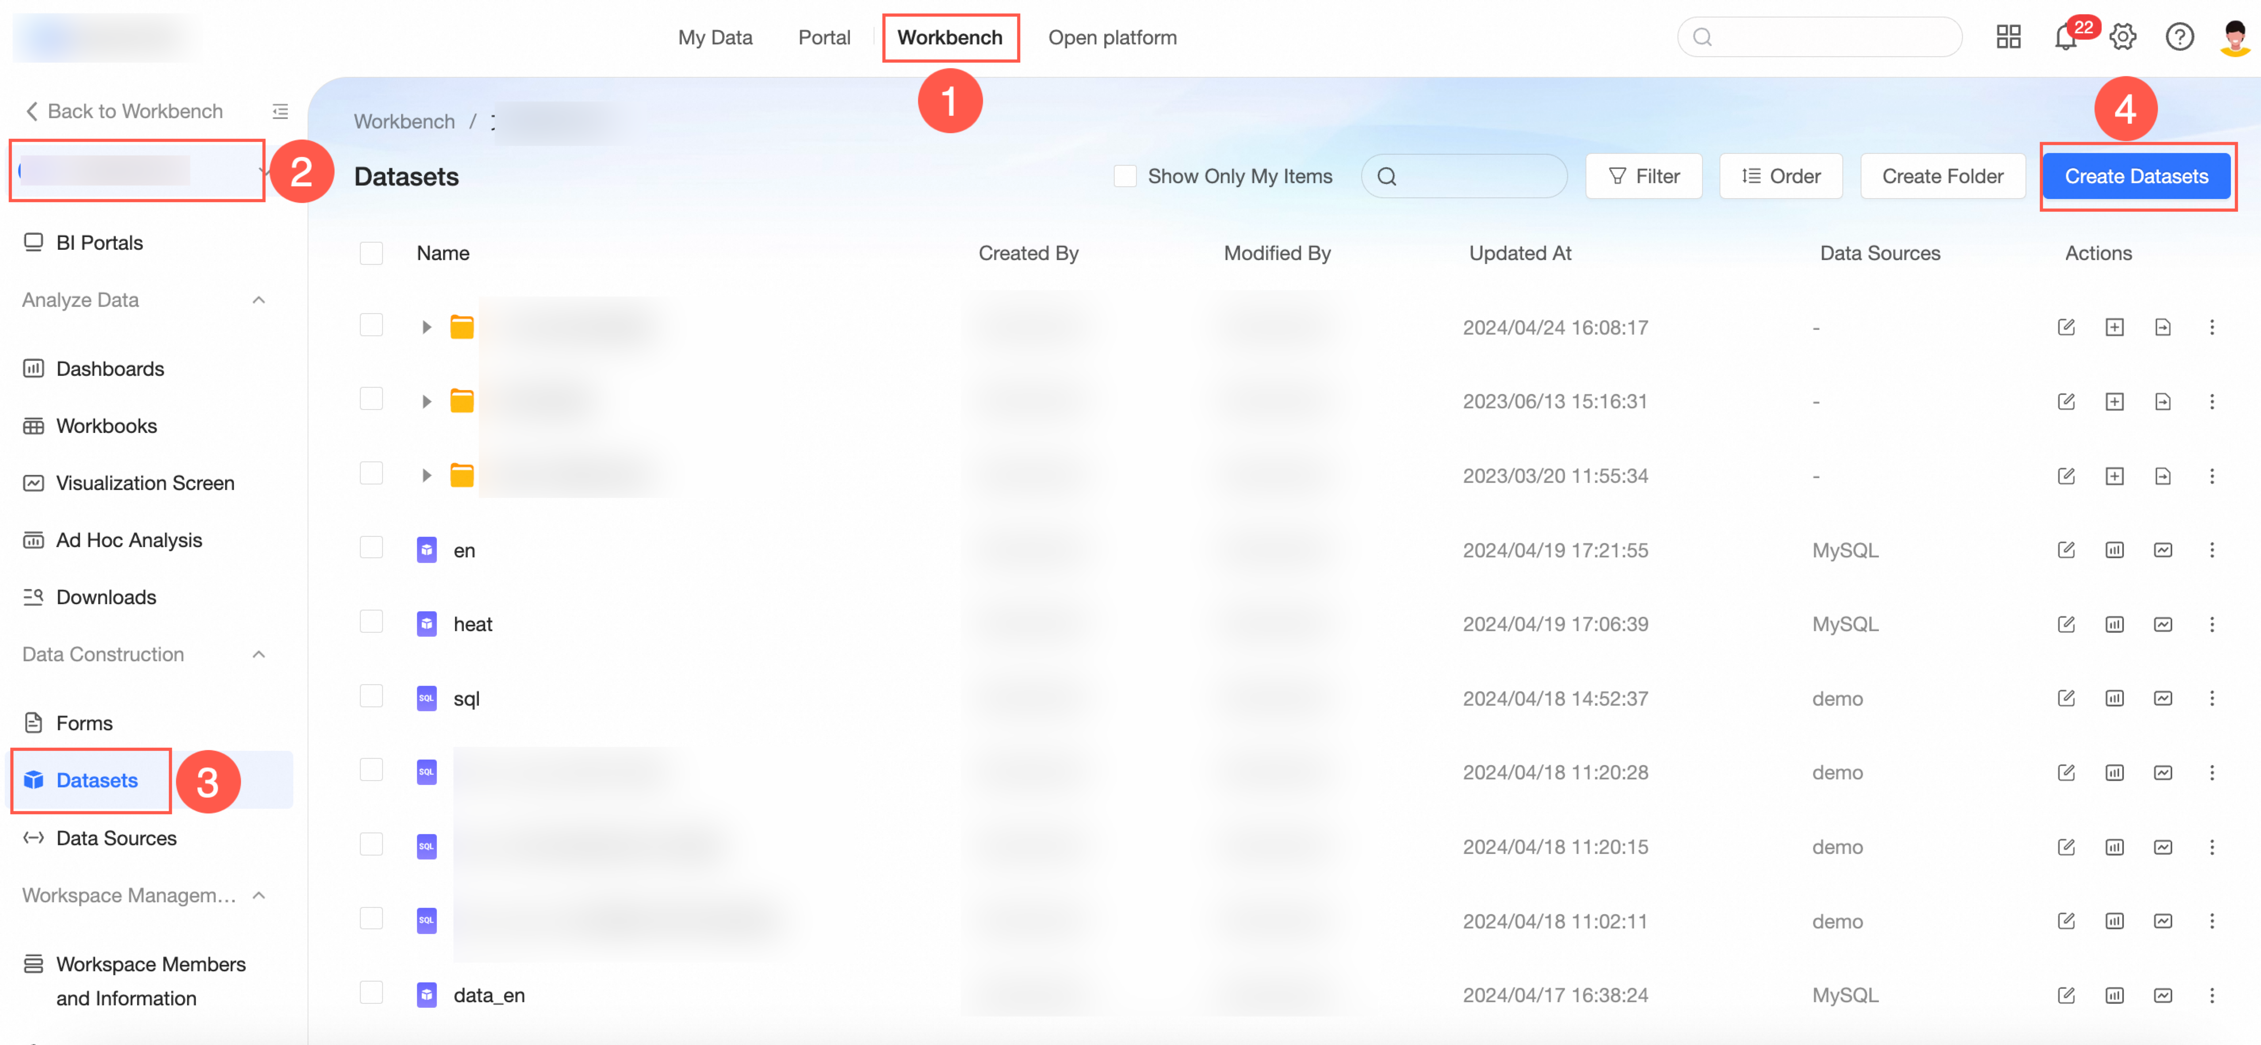Move the folder updated 2023/06/13
The height and width of the screenshot is (1045, 2261).
2163,401
